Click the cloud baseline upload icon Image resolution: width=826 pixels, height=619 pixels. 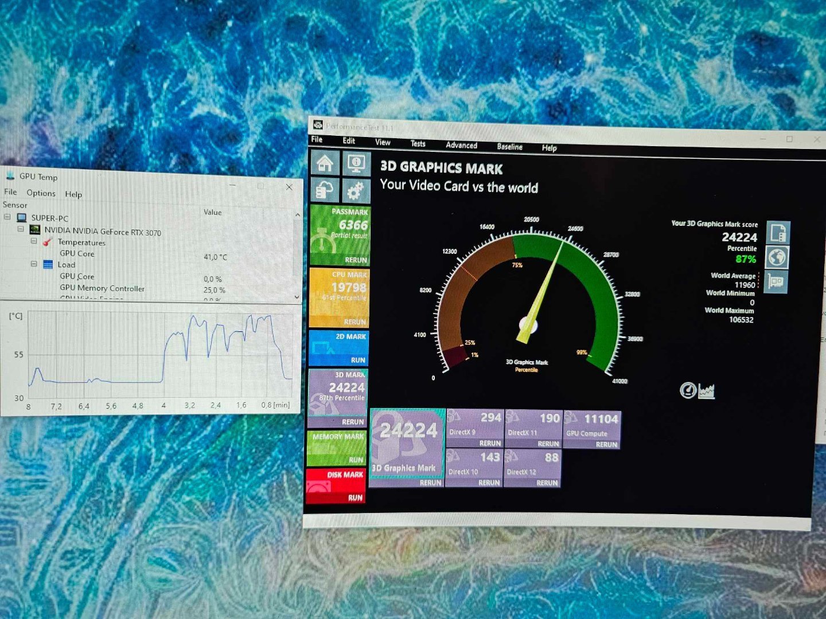[x=325, y=190]
